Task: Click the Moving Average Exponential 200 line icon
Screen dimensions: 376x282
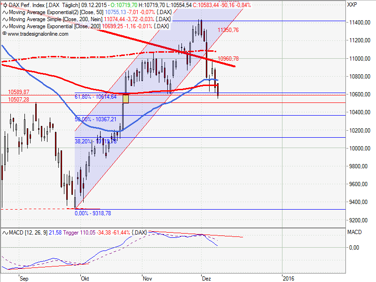Action: (x=4, y=26)
